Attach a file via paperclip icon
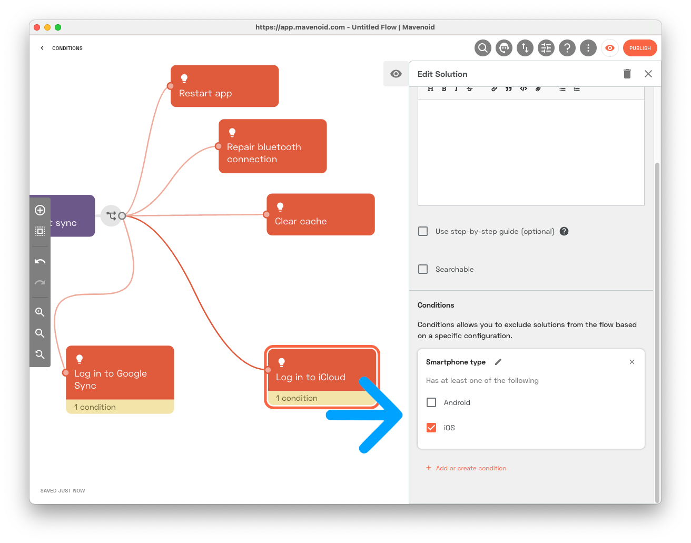Viewport: 691px width, 543px height. pyautogui.click(x=538, y=89)
